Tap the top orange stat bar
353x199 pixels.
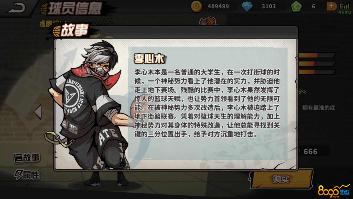click(x=317, y=55)
